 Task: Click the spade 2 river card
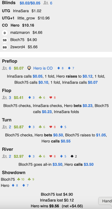74,156
